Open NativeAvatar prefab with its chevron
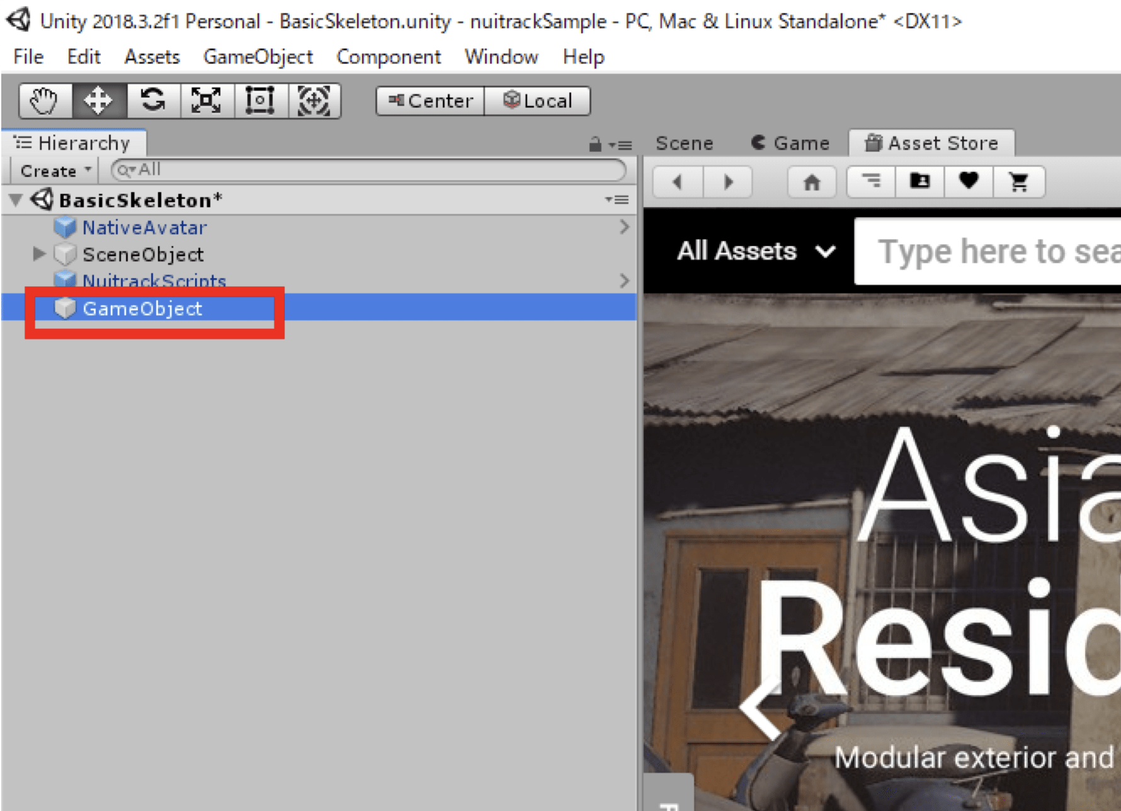The height and width of the screenshot is (811, 1121). click(624, 227)
